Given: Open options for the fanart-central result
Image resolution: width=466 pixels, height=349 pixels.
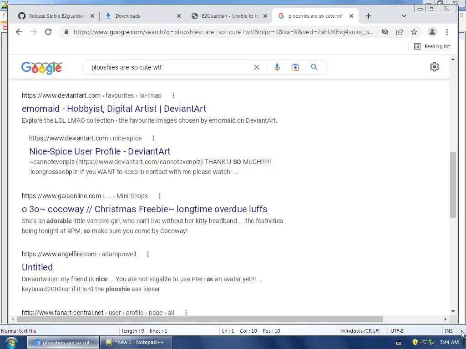Looking at the screenshot, I should [186, 313].
